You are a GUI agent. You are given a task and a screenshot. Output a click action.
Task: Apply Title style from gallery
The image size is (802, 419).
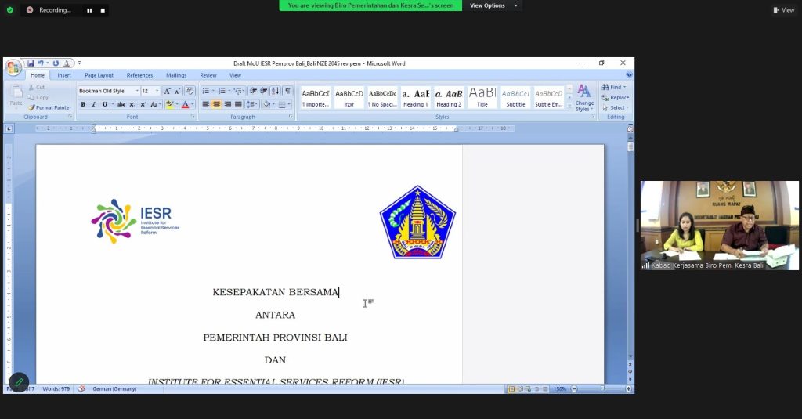[x=482, y=97]
